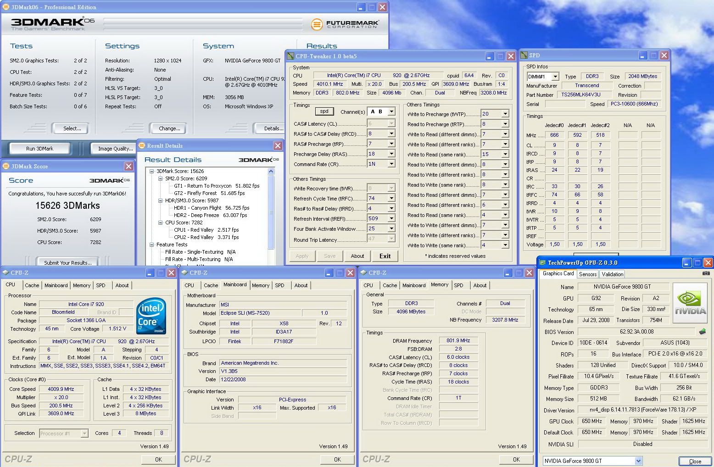Switch to the Sensors tab in GPU-Z
The image size is (714, 467).
588,274
